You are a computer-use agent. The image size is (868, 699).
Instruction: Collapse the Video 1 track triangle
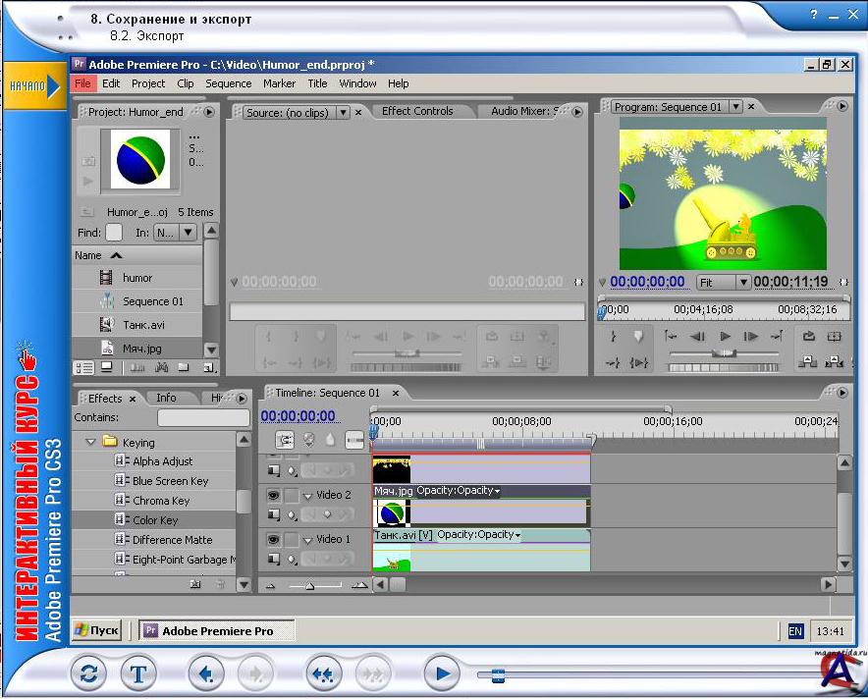(307, 539)
